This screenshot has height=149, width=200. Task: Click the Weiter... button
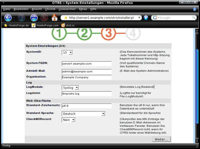161,139
